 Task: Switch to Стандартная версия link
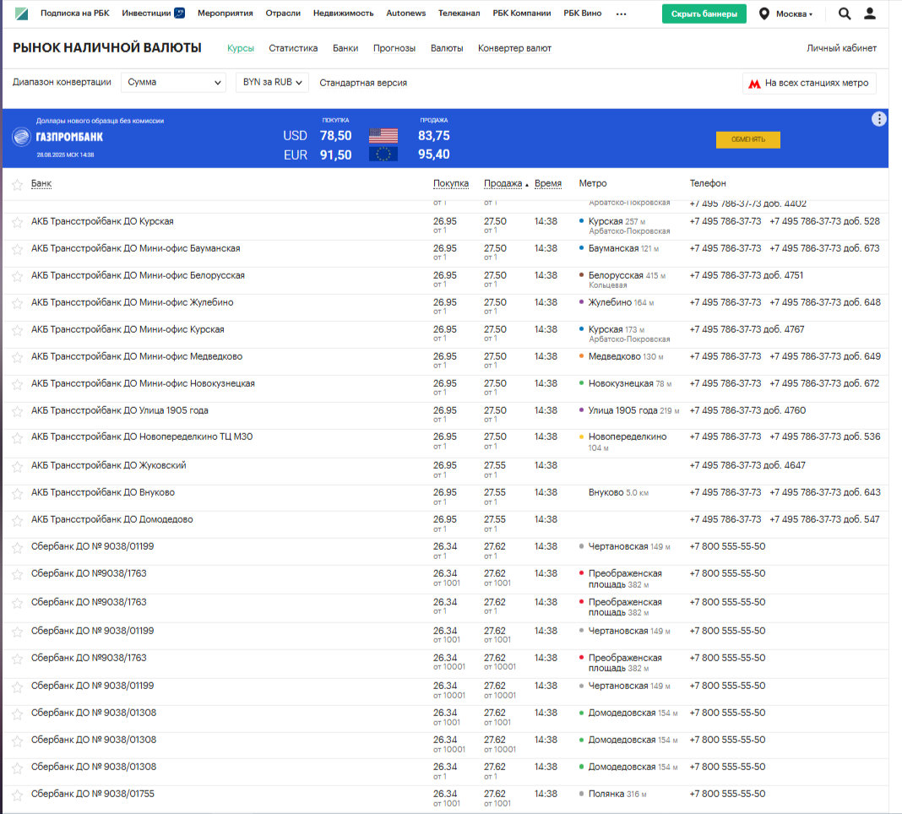(x=363, y=83)
